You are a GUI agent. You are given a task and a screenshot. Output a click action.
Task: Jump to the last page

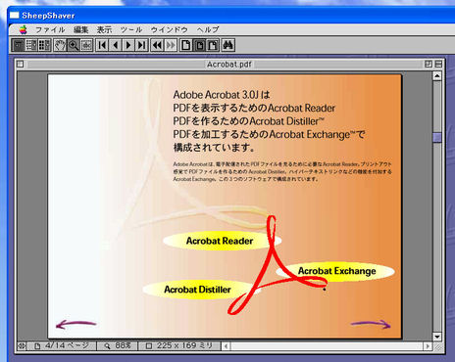(x=141, y=45)
